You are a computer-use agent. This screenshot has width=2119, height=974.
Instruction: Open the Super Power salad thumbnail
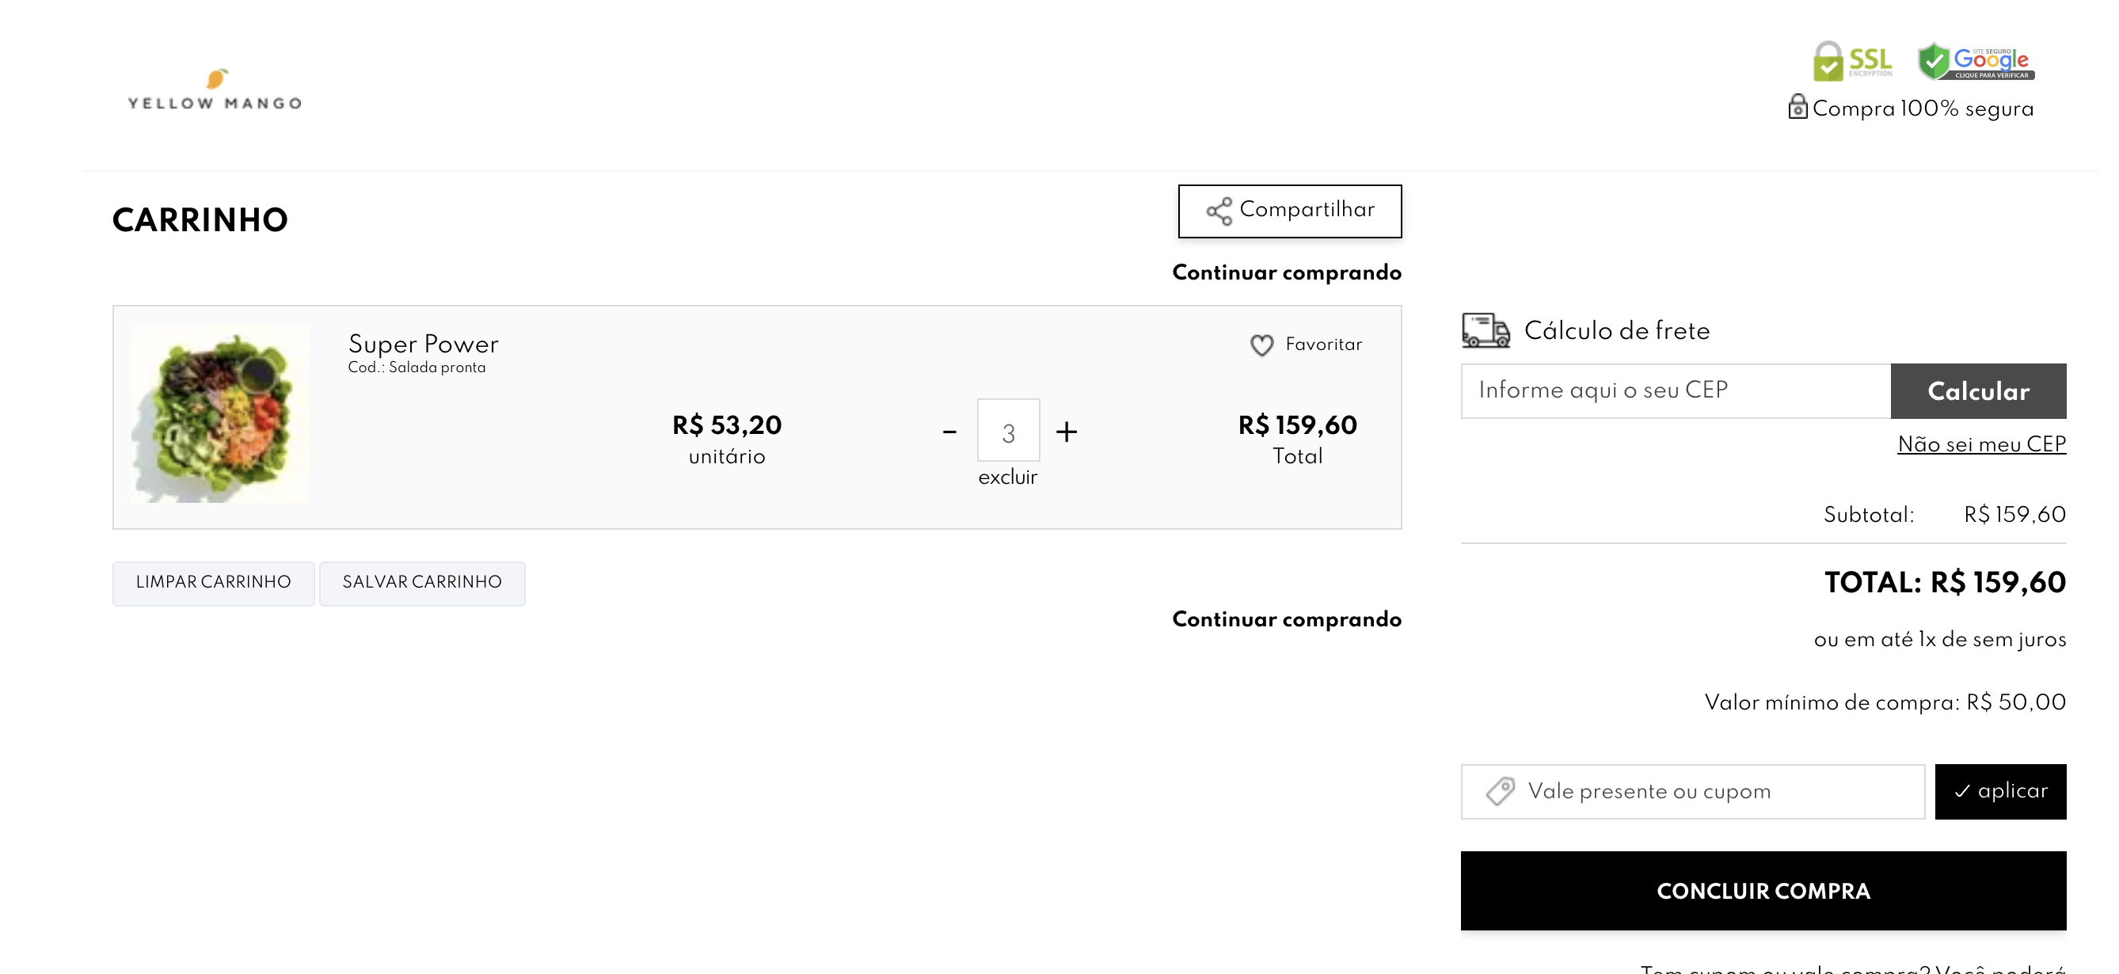click(220, 415)
